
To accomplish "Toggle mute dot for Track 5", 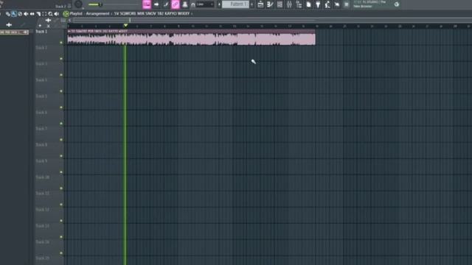I will click(61, 107).
